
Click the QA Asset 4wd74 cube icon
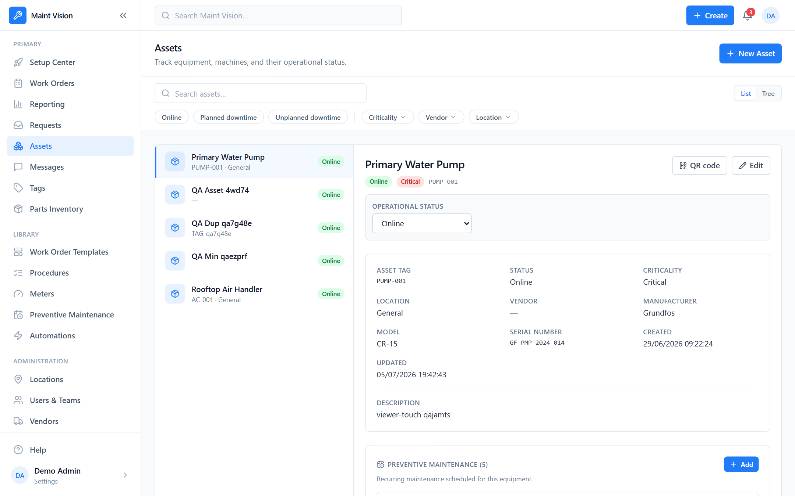click(x=175, y=195)
